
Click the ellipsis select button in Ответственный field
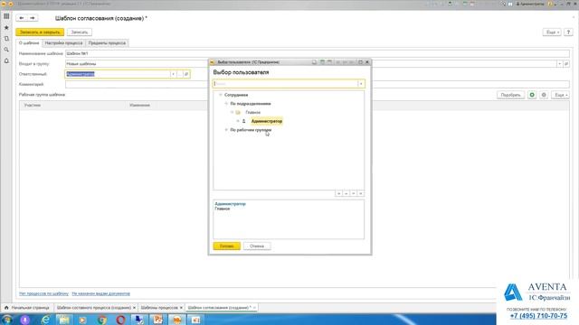pyautogui.click(x=180, y=74)
